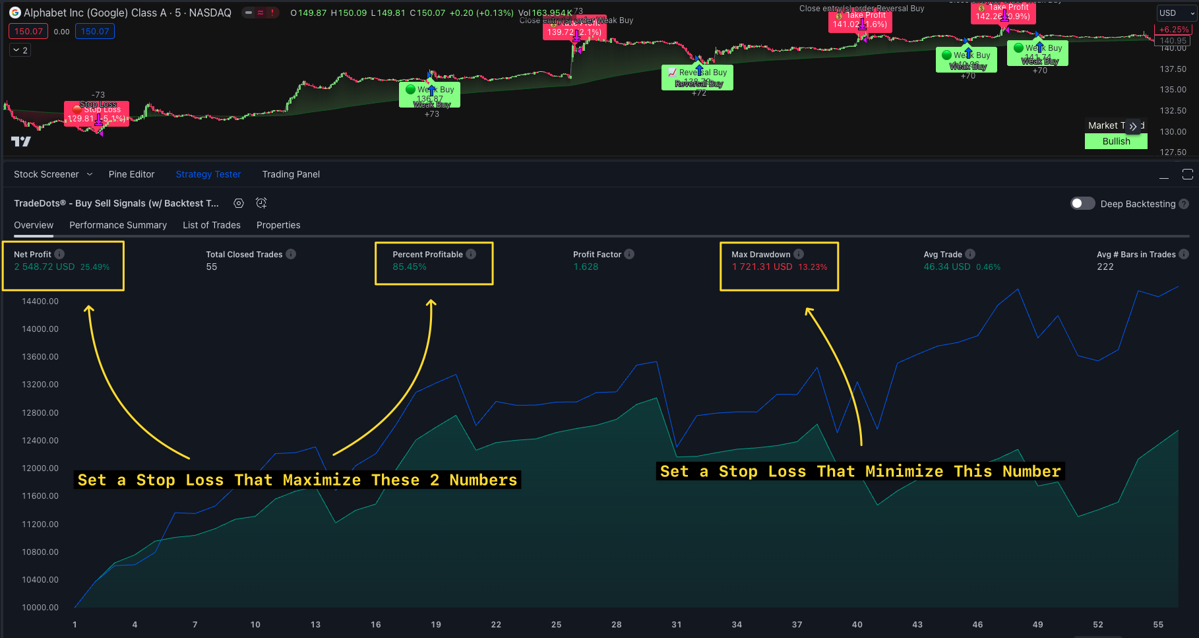The height and width of the screenshot is (638, 1199).
Task: Click the Max Drawdown value 1 721.31 USD
Action: (762, 267)
